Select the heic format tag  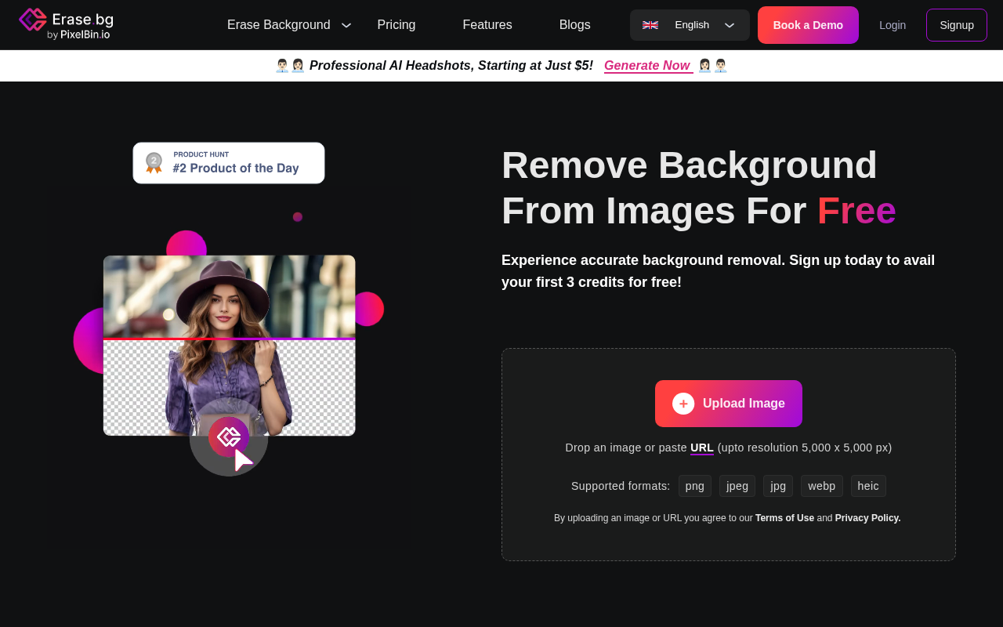868,486
